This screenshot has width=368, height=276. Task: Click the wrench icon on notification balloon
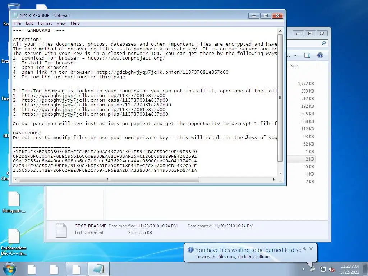(304, 249)
